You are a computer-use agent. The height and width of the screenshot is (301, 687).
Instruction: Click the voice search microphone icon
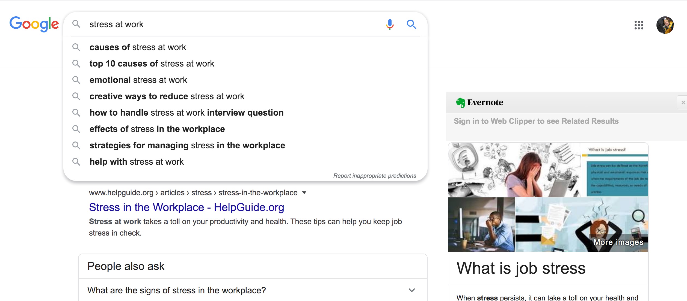pyautogui.click(x=390, y=25)
